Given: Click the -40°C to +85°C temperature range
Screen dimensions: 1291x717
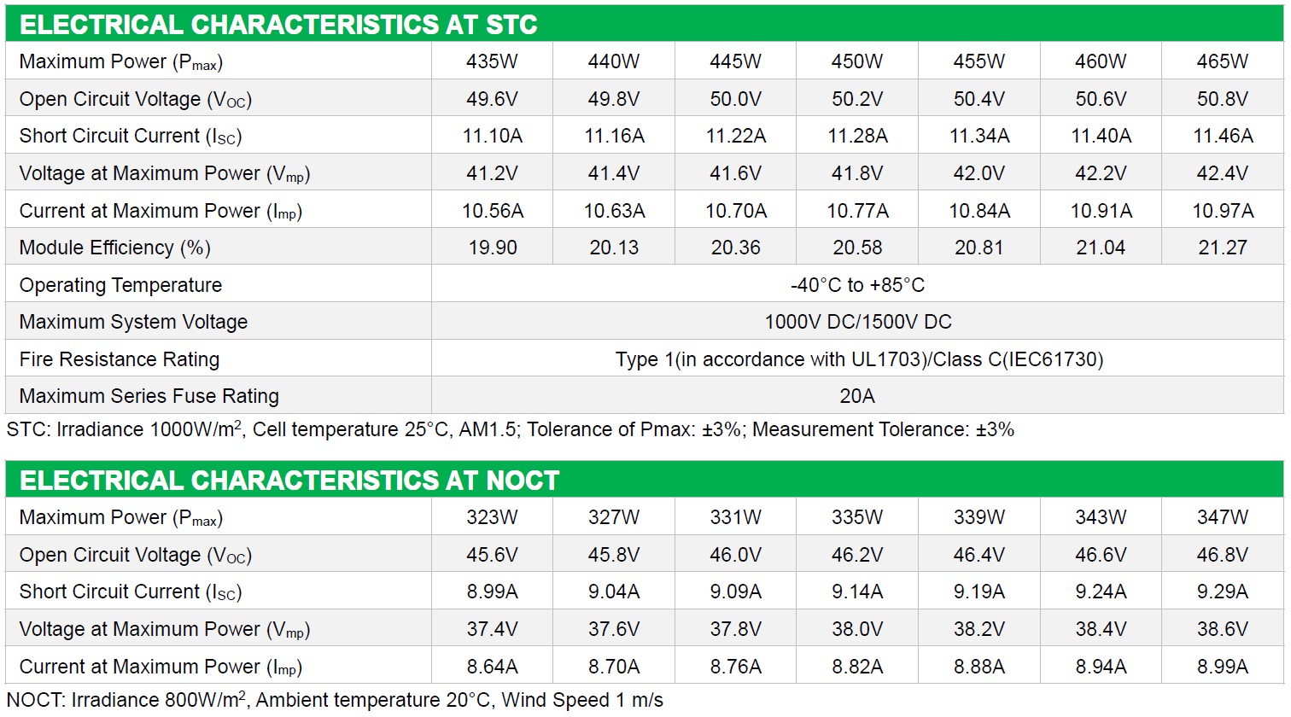Looking at the screenshot, I should pyautogui.click(x=857, y=285).
